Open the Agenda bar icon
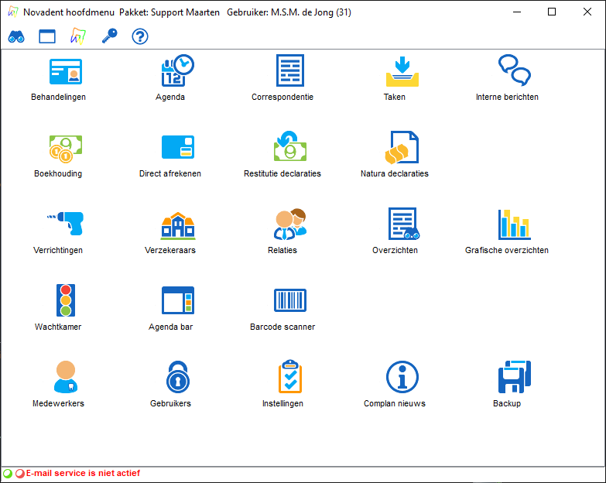 [178, 300]
